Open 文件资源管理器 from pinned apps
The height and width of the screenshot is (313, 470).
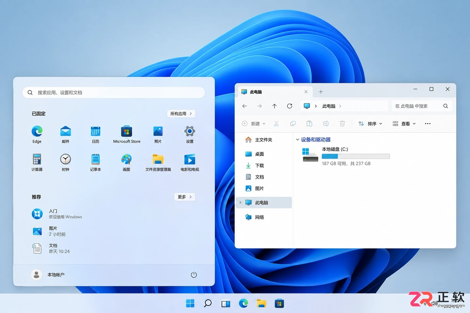[x=158, y=162]
